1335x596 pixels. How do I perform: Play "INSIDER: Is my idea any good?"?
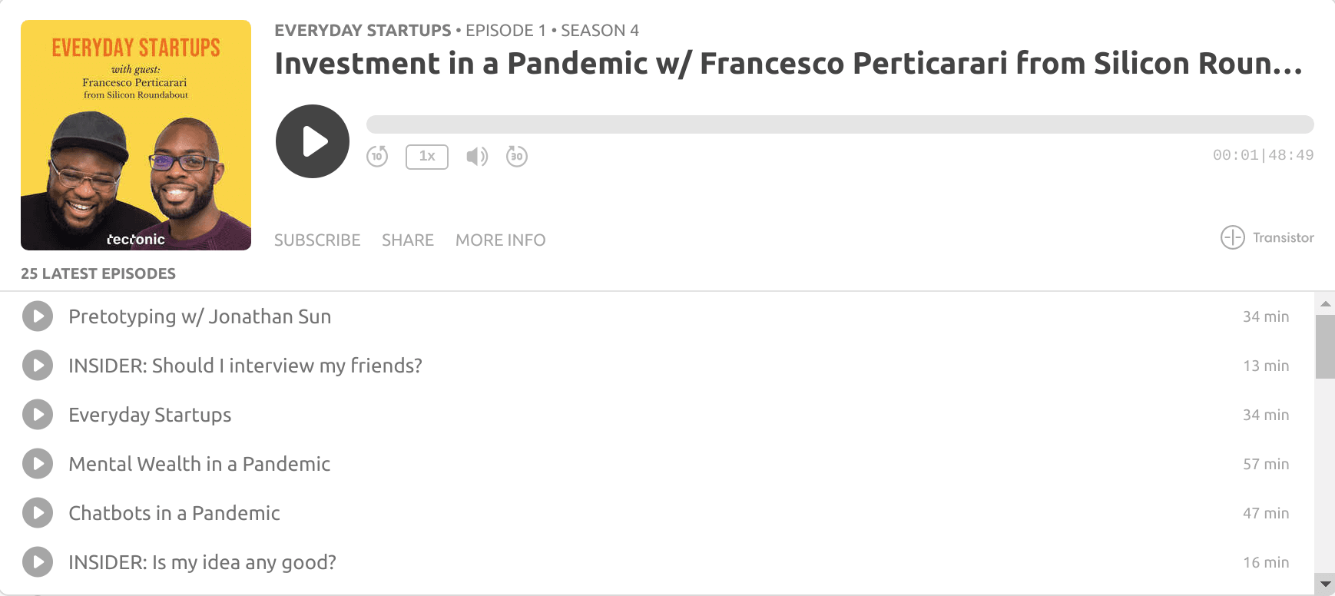[37, 561]
